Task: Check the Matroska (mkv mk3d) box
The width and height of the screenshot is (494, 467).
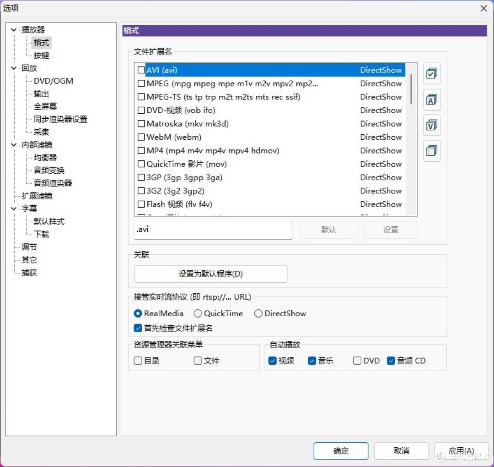Action: coord(141,124)
